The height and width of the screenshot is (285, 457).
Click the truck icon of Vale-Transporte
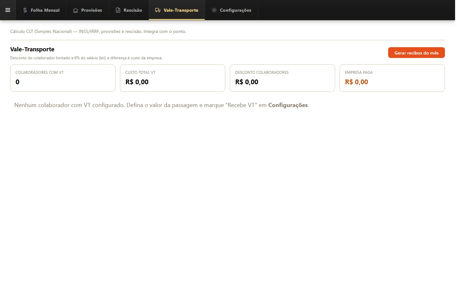tap(158, 10)
